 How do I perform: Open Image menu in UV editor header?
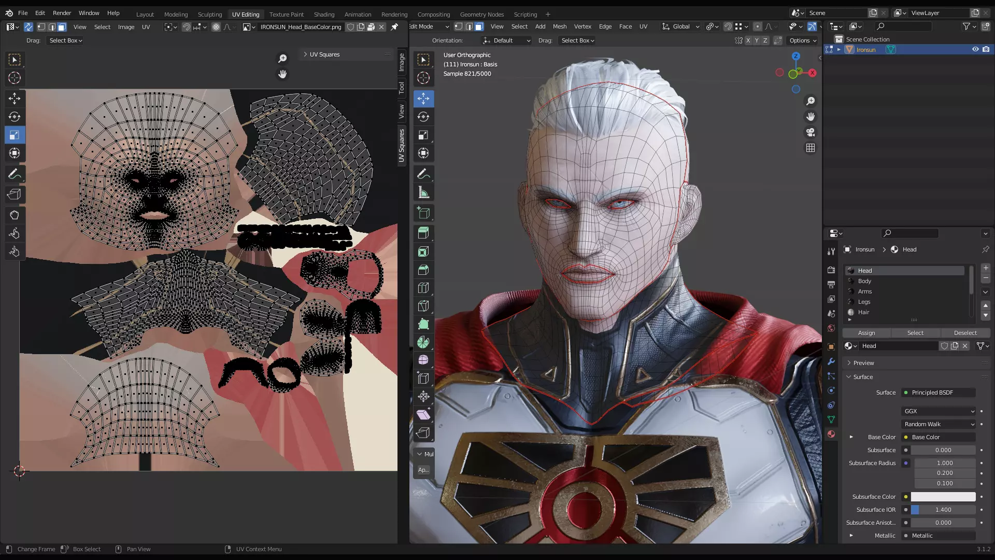tap(126, 27)
